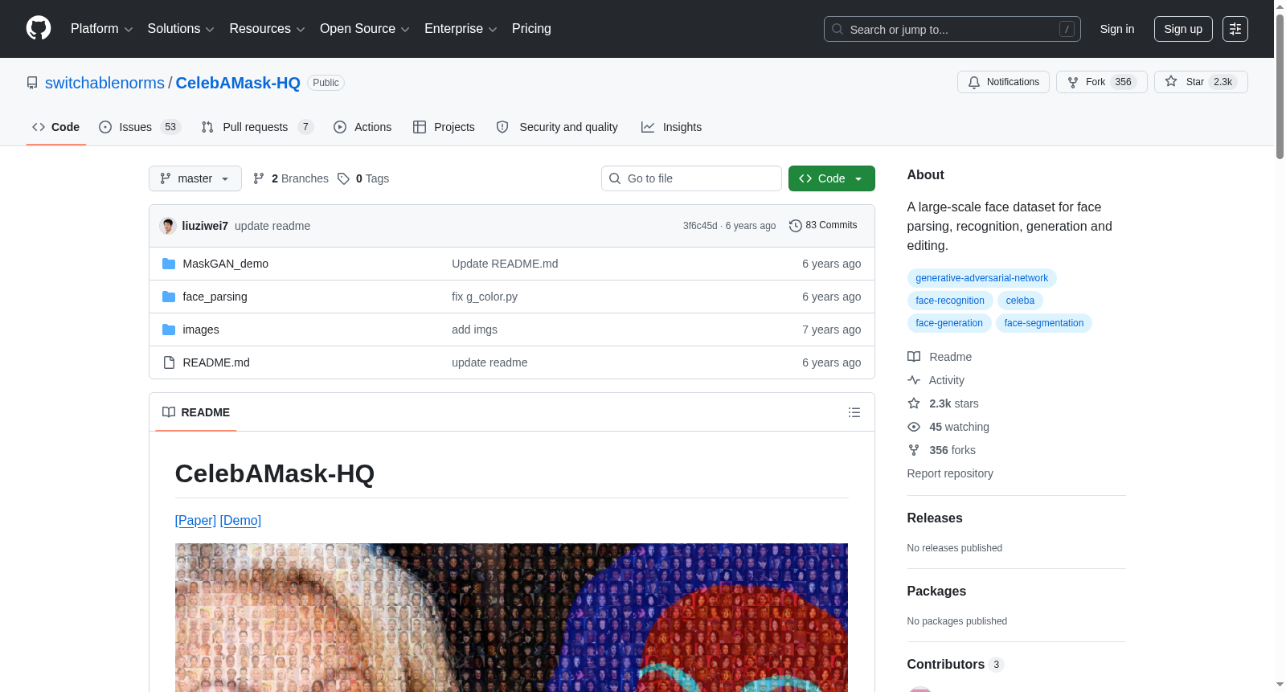
Task: Open the Packages heading link
Action: (x=936, y=592)
